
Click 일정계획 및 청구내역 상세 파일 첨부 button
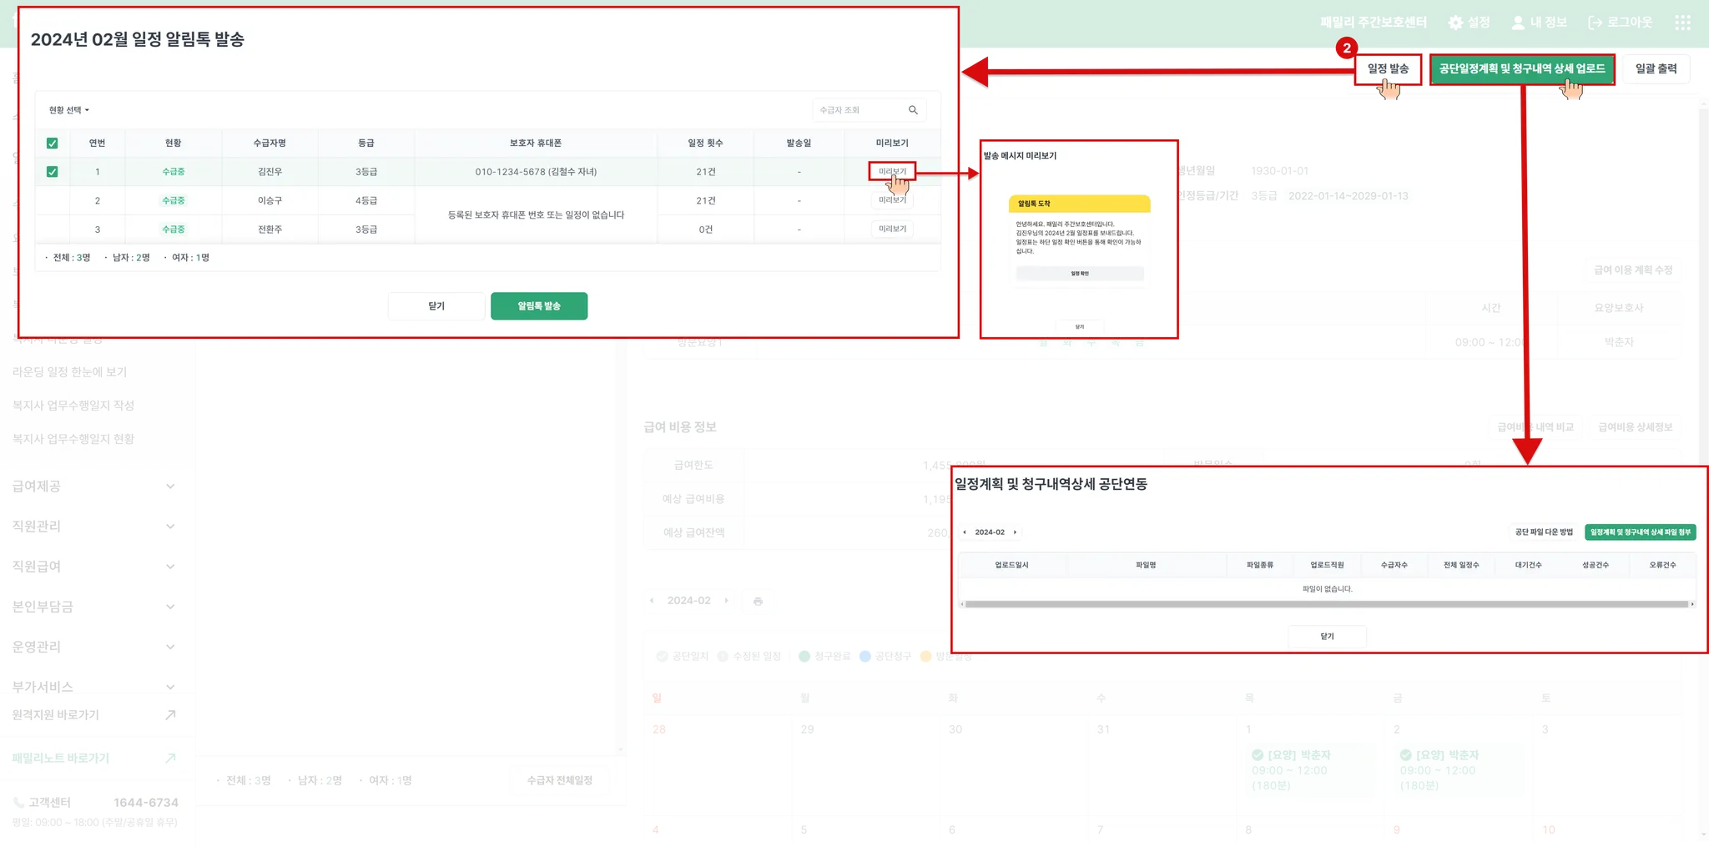(x=1641, y=532)
